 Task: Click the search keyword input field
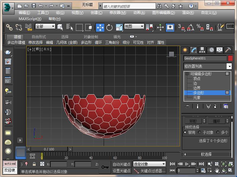[x=129, y=6]
